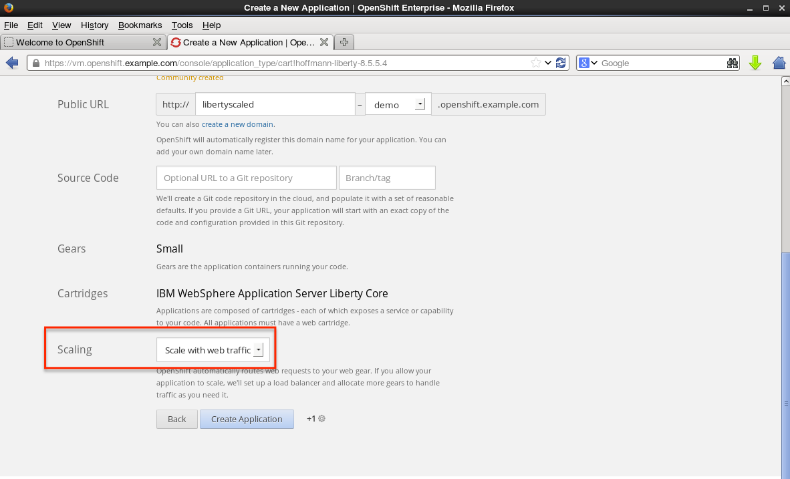The image size is (790, 479).
Task: Click the scrollbar up arrow
Action: point(785,81)
